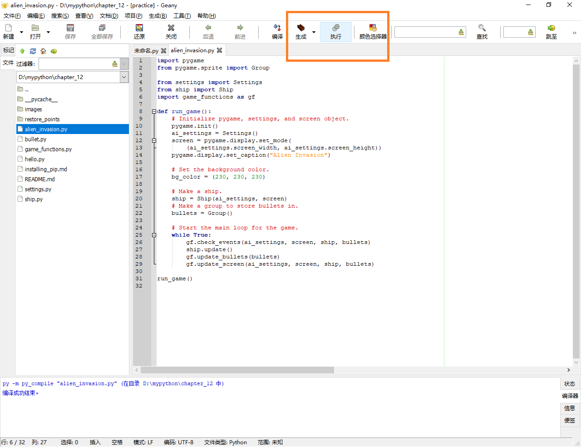The width and height of the screenshot is (581, 447).
Task: Click the Compile (编译) toolbar icon
Action: (277, 28)
